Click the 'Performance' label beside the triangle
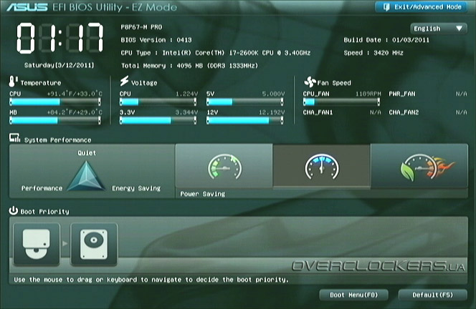 pyautogui.click(x=42, y=188)
